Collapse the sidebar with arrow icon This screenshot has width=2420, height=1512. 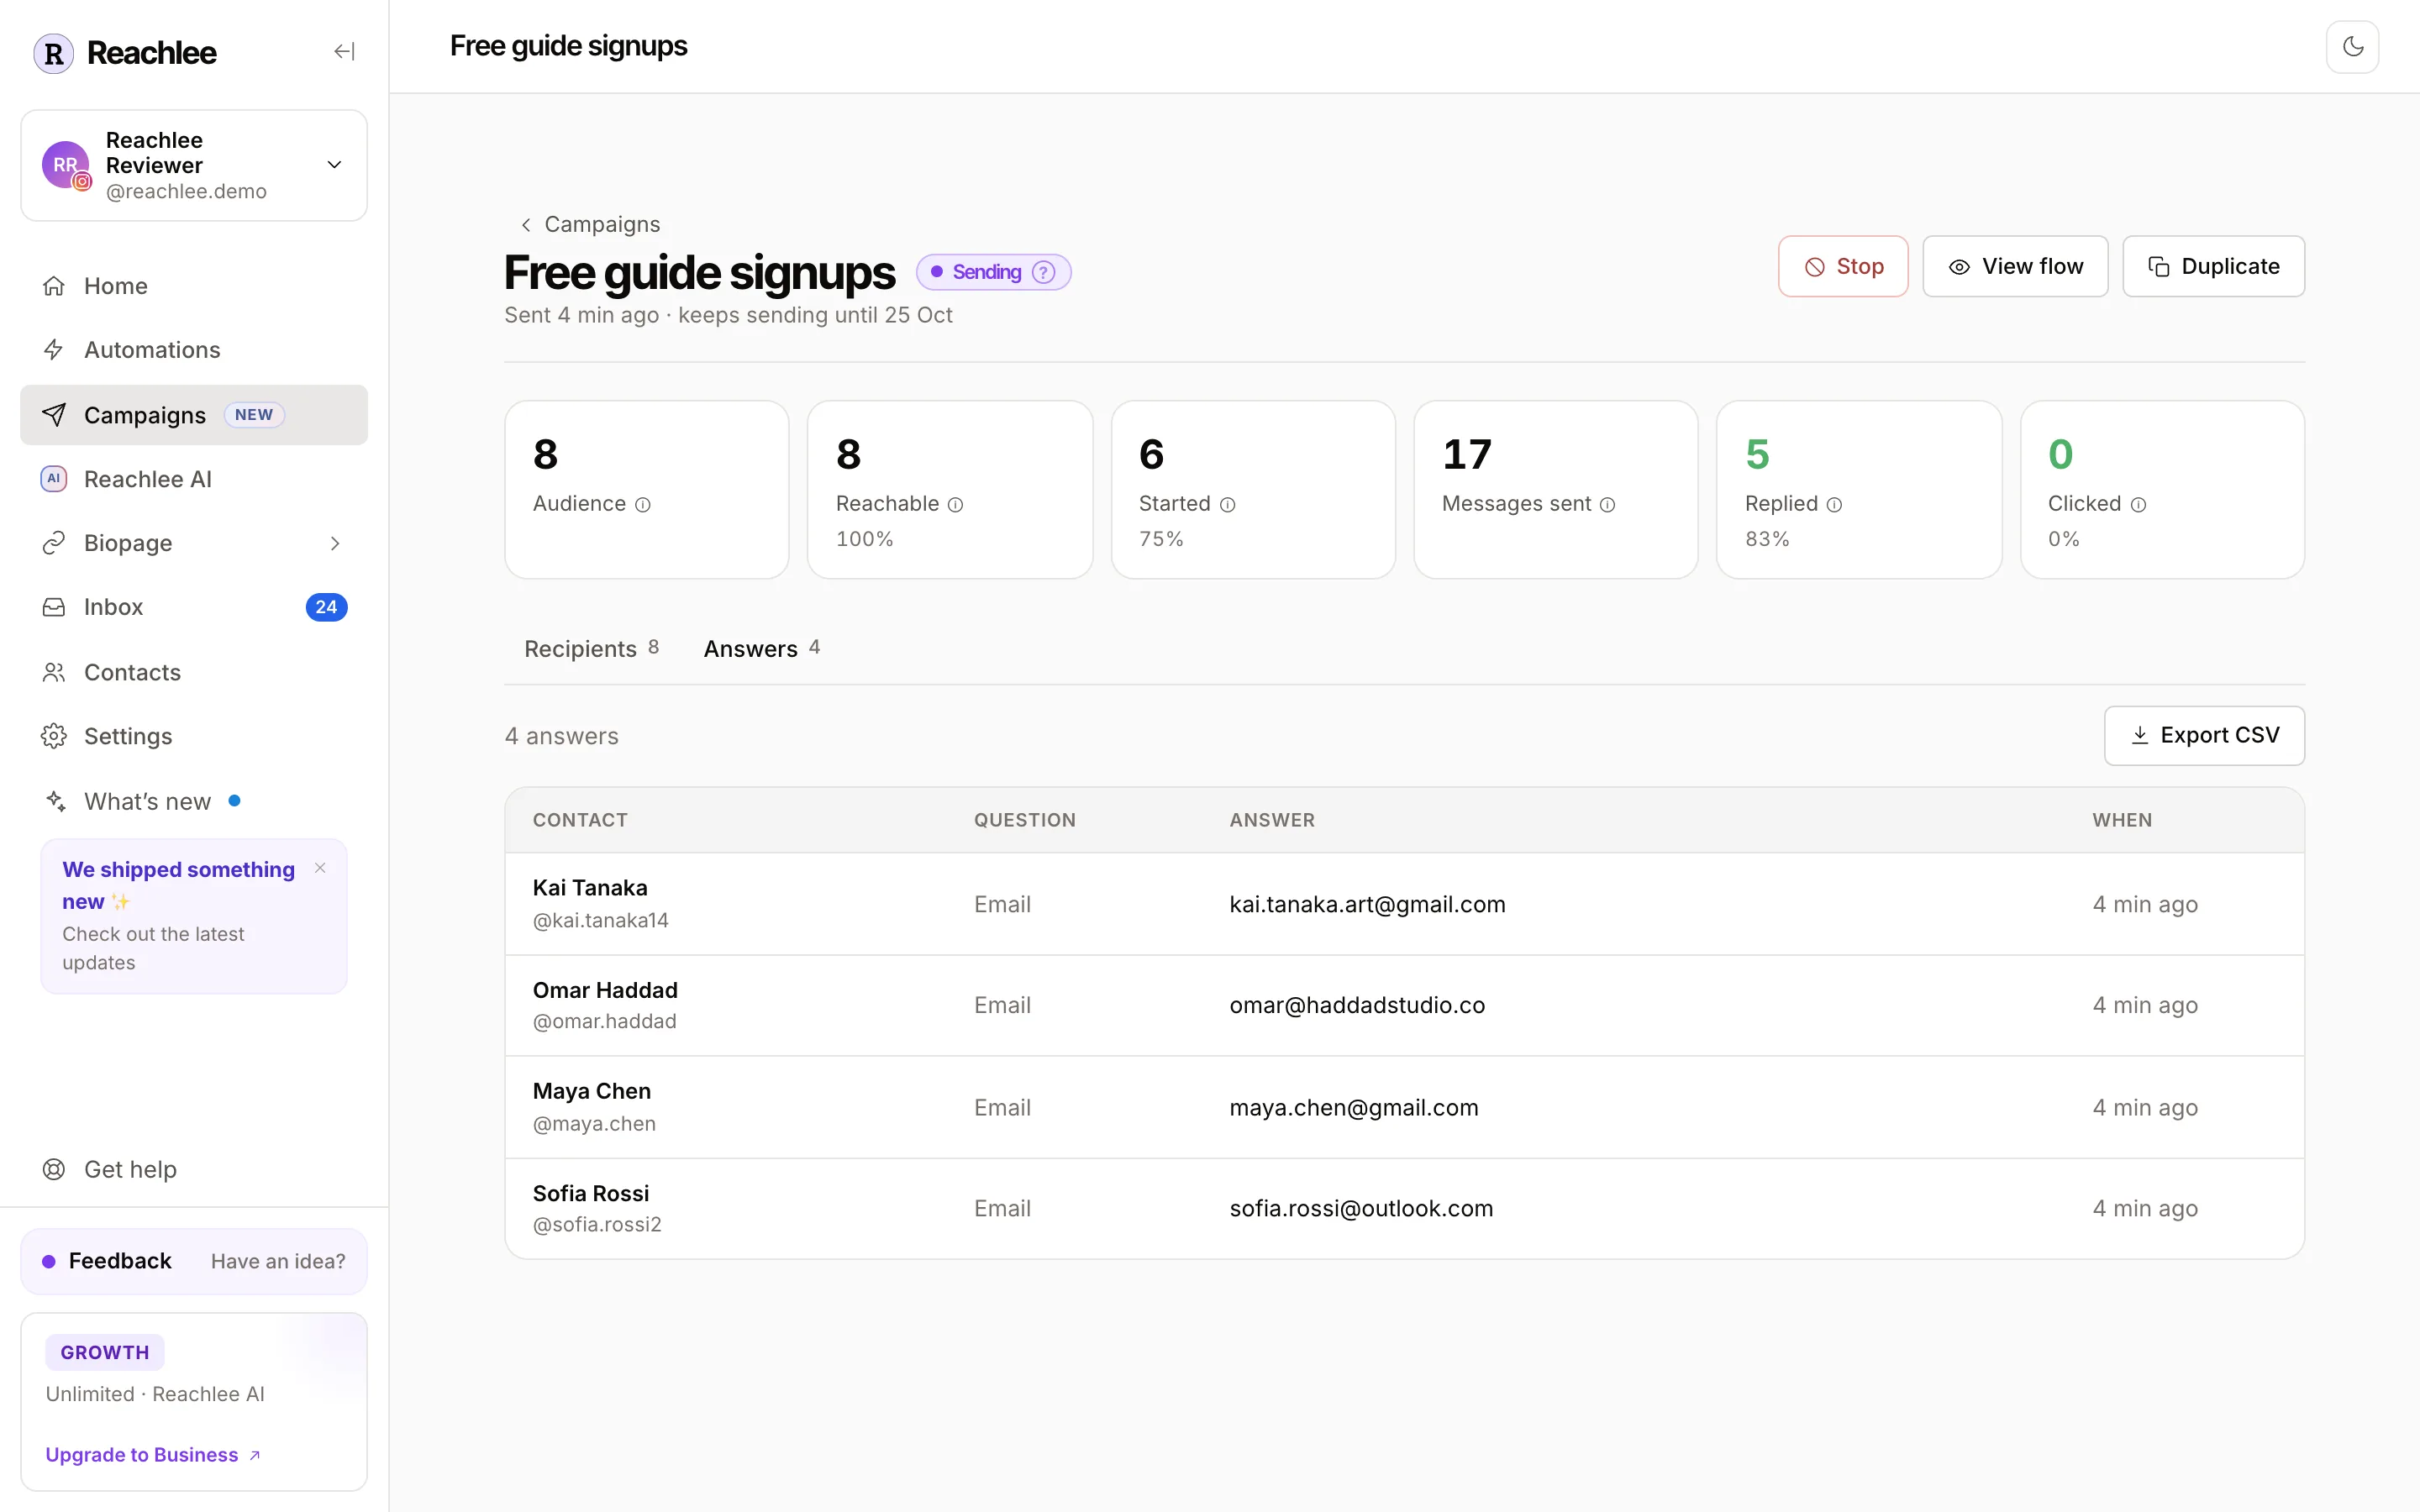344,51
